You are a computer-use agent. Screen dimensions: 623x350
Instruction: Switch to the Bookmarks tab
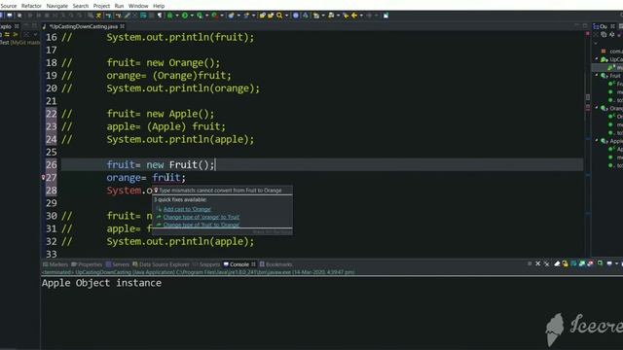point(275,264)
